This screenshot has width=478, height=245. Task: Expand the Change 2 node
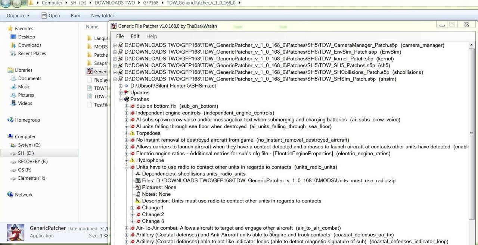133,214
